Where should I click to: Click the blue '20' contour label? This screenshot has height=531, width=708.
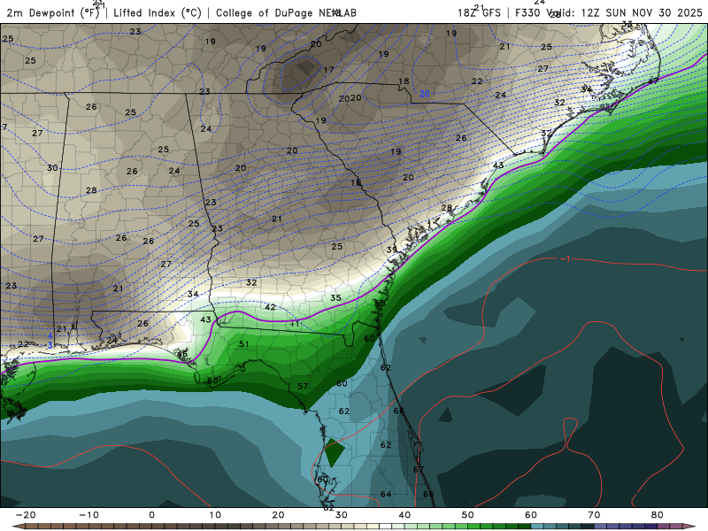(425, 94)
